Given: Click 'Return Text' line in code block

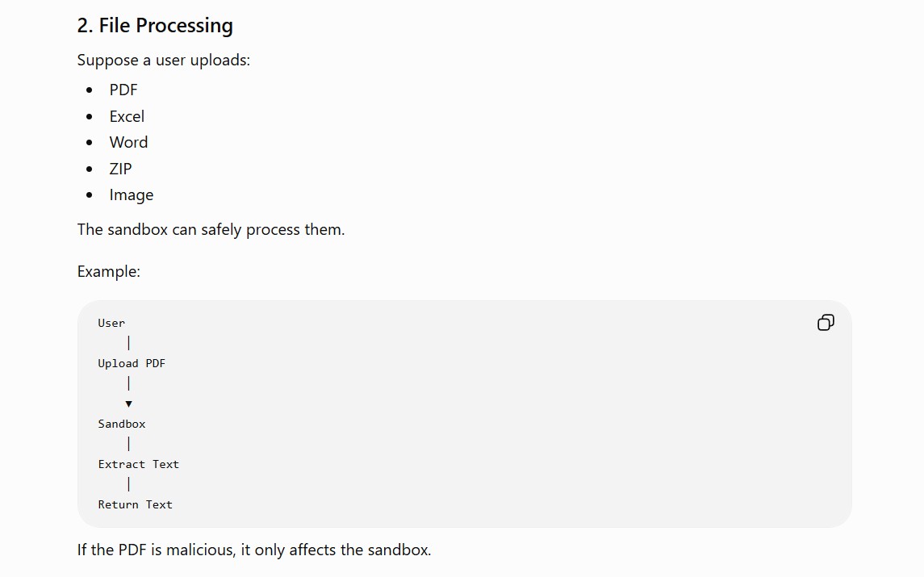Looking at the screenshot, I should coord(135,504).
